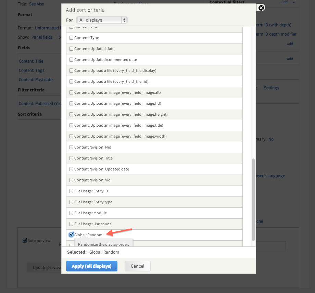Expand the Contextual filters Add dropdown arrow
The image size is (315, 293).
(x=294, y=2)
